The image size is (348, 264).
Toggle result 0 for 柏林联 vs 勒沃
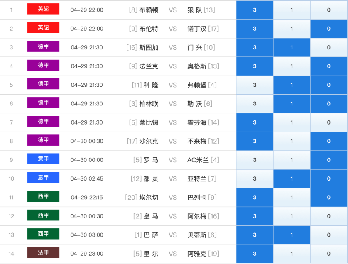(x=329, y=104)
